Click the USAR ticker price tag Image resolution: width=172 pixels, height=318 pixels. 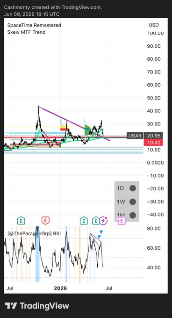pos(135,136)
